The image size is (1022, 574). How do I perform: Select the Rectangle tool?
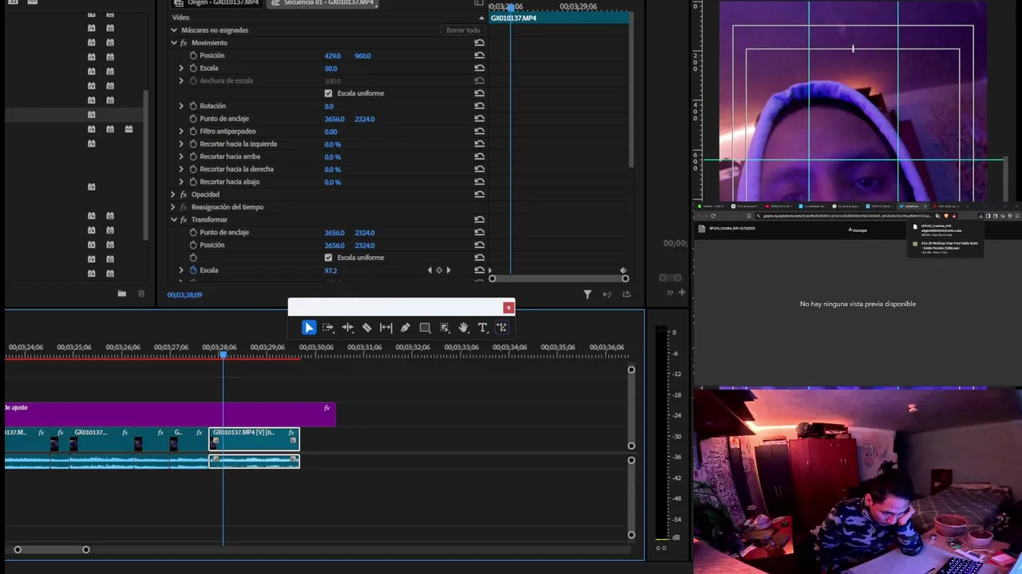[x=425, y=328]
